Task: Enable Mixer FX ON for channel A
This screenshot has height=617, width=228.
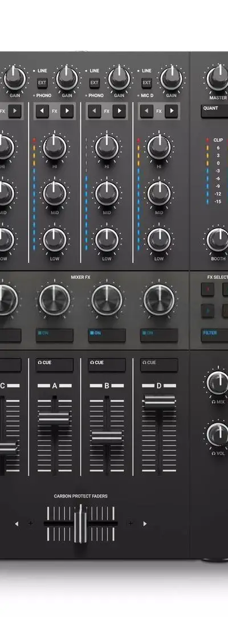Action: pos(55,335)
